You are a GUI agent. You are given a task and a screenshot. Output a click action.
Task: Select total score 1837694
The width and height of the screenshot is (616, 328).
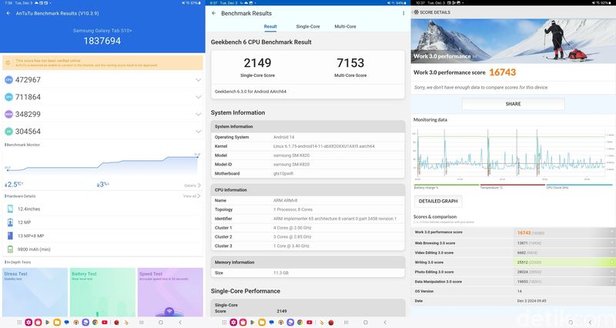102,41
